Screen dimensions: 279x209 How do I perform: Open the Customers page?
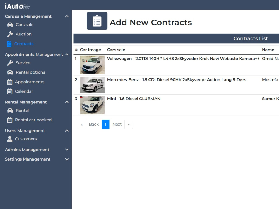tap(26, 139)
